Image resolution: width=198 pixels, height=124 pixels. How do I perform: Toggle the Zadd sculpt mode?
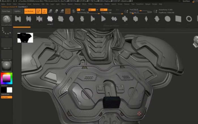point(102,10)
